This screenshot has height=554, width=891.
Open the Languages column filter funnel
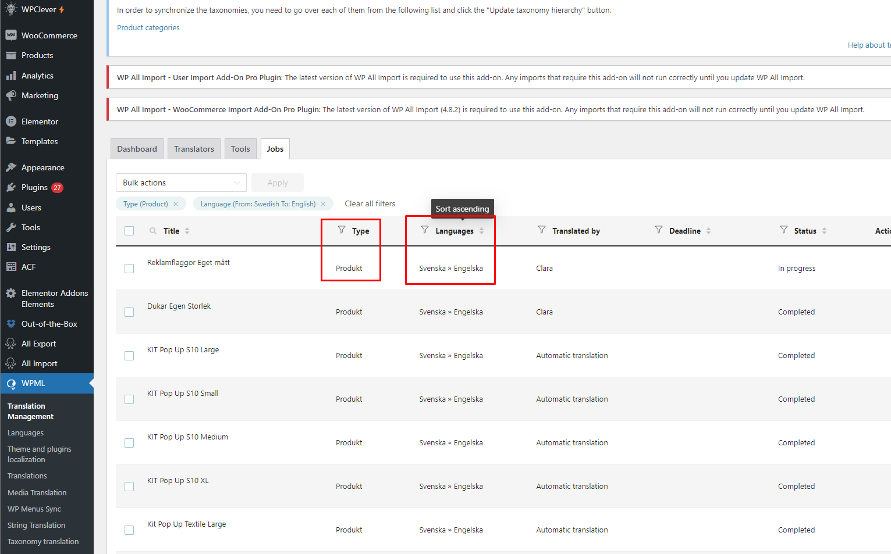(425, 230)
